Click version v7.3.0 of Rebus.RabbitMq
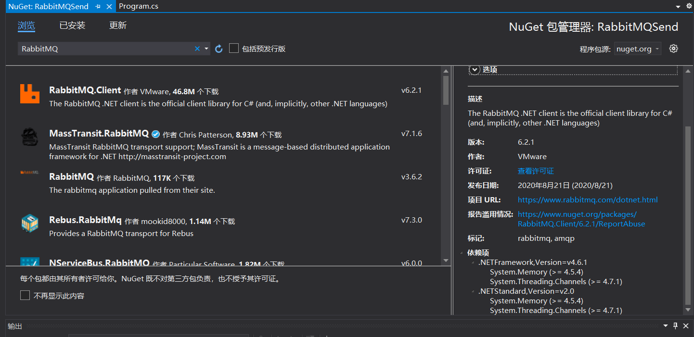The image size is (694, 337). [411, 220]
